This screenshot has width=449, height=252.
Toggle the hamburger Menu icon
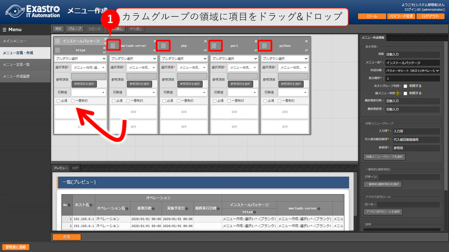coord(4,30)
